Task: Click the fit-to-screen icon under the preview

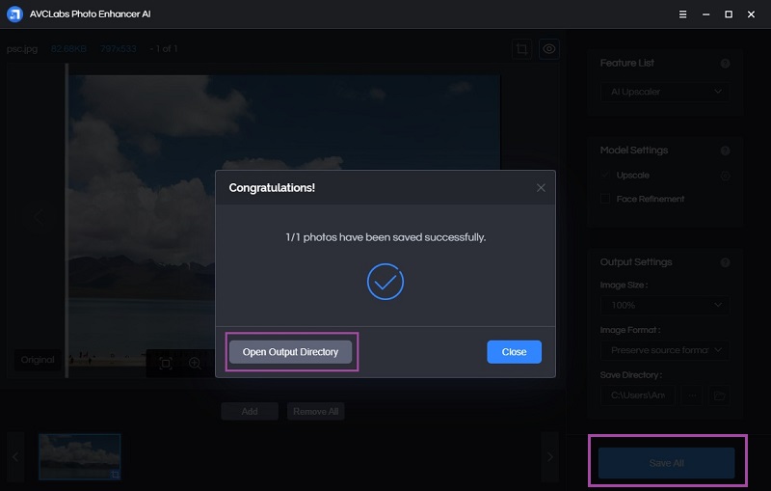Action: pos(166,364)
